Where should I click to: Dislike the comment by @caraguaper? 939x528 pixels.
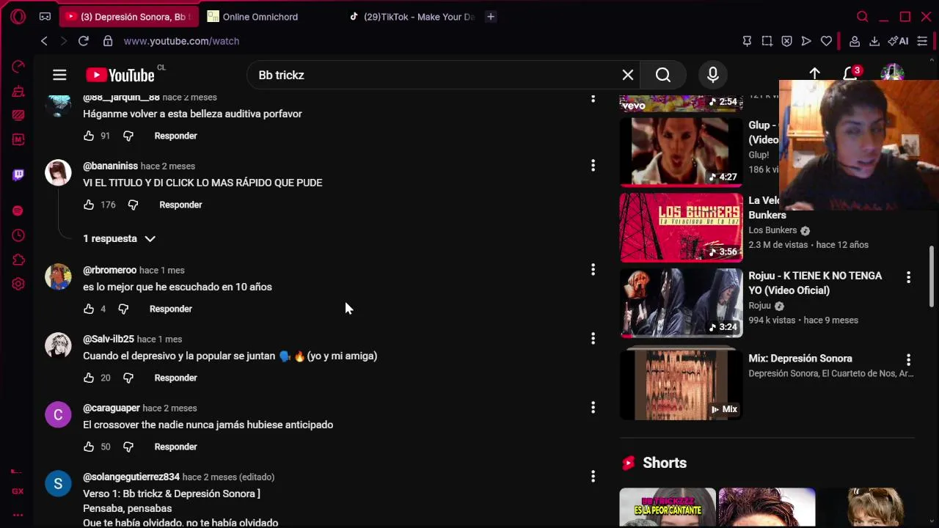128,447
